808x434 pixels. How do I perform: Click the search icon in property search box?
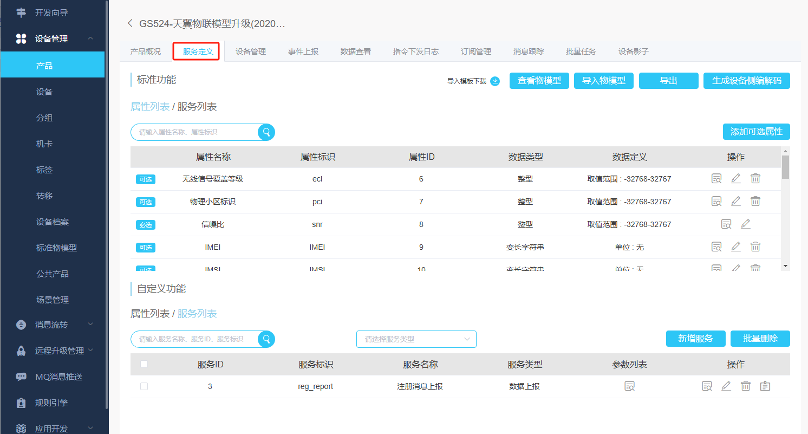click(266, 132)
